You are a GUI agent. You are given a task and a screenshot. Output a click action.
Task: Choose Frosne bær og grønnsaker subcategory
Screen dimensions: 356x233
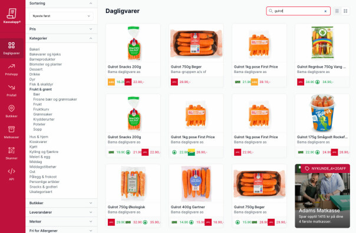[x=55, y=99]
